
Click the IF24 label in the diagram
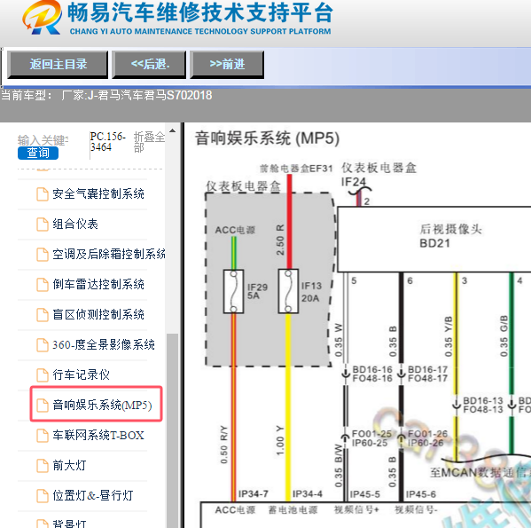tap(354, 182)
